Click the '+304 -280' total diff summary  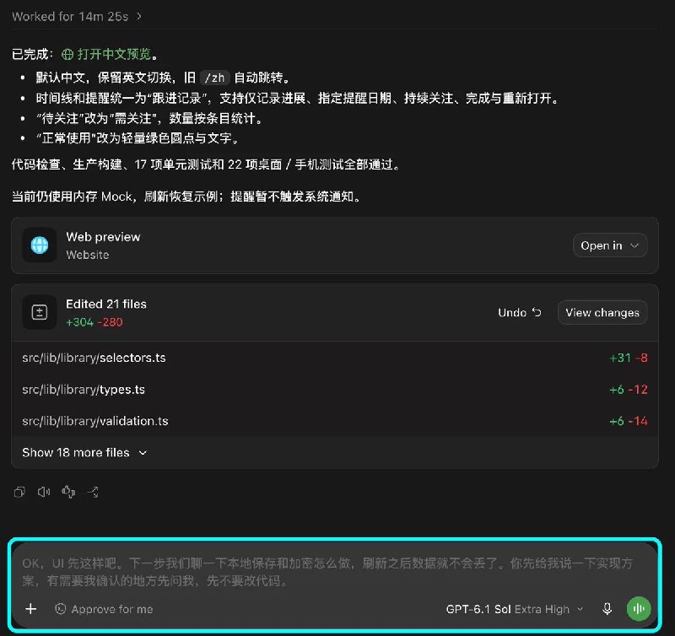pyautogui.click(x=94, y=322)
